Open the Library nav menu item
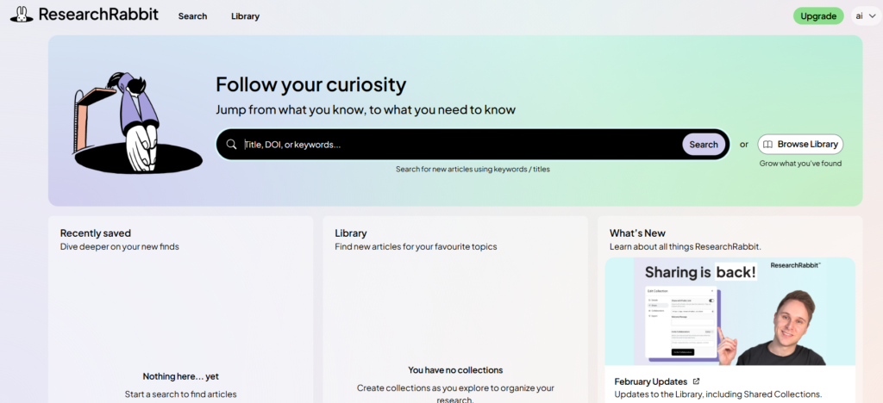This screenshot has width=883, height=403. pyautogui.click(x=245, y=16)
